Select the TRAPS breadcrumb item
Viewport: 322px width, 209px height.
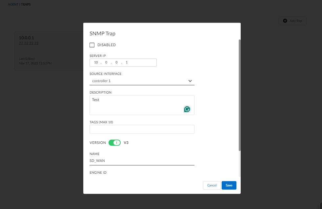tap(26, 5)
